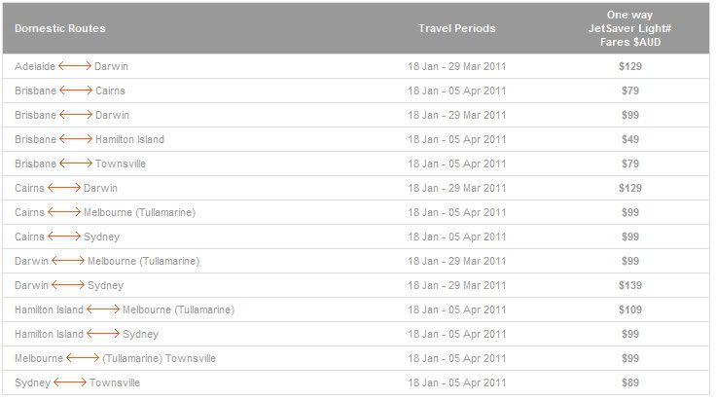Viewport: 716px width, 400px height.
Task: Click the arrow icon between Adelaide and Darwin
Action: click(75, 66)
